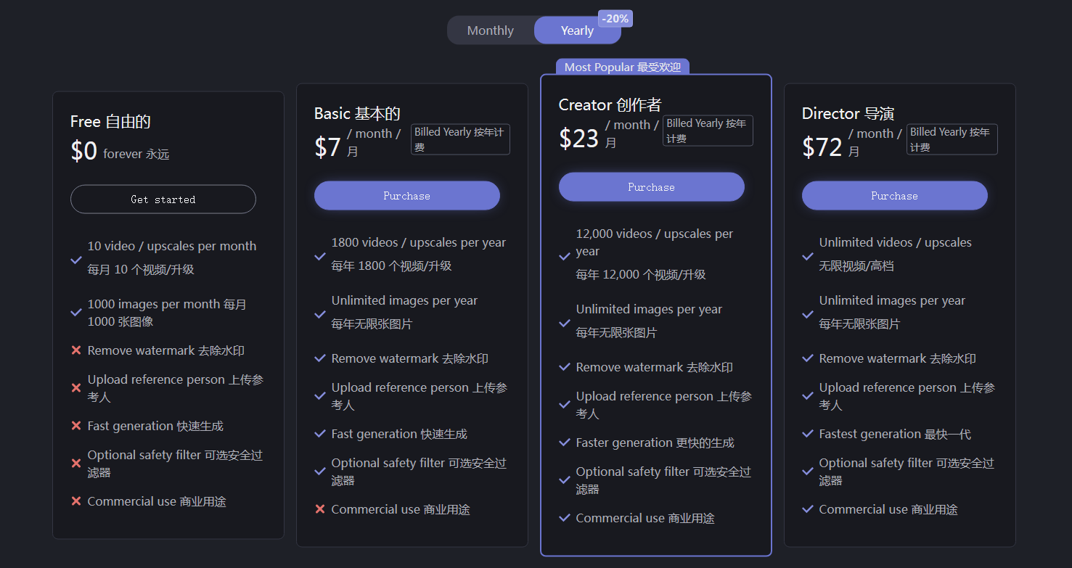Click Billed Yearly tag on Basic plan

(460, 139)
